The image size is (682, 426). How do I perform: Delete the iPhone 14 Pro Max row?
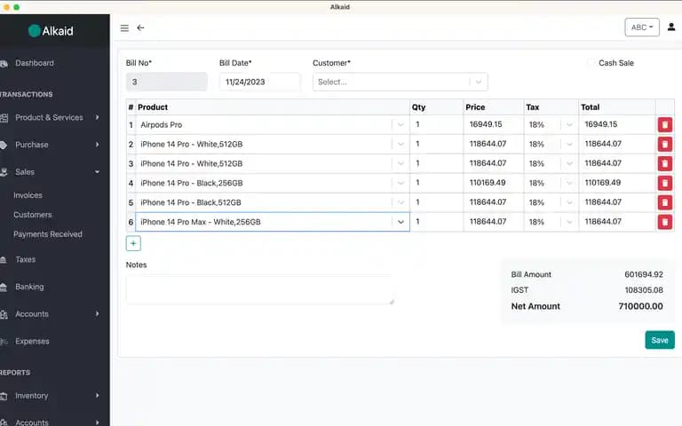click(x=664, y=222)
